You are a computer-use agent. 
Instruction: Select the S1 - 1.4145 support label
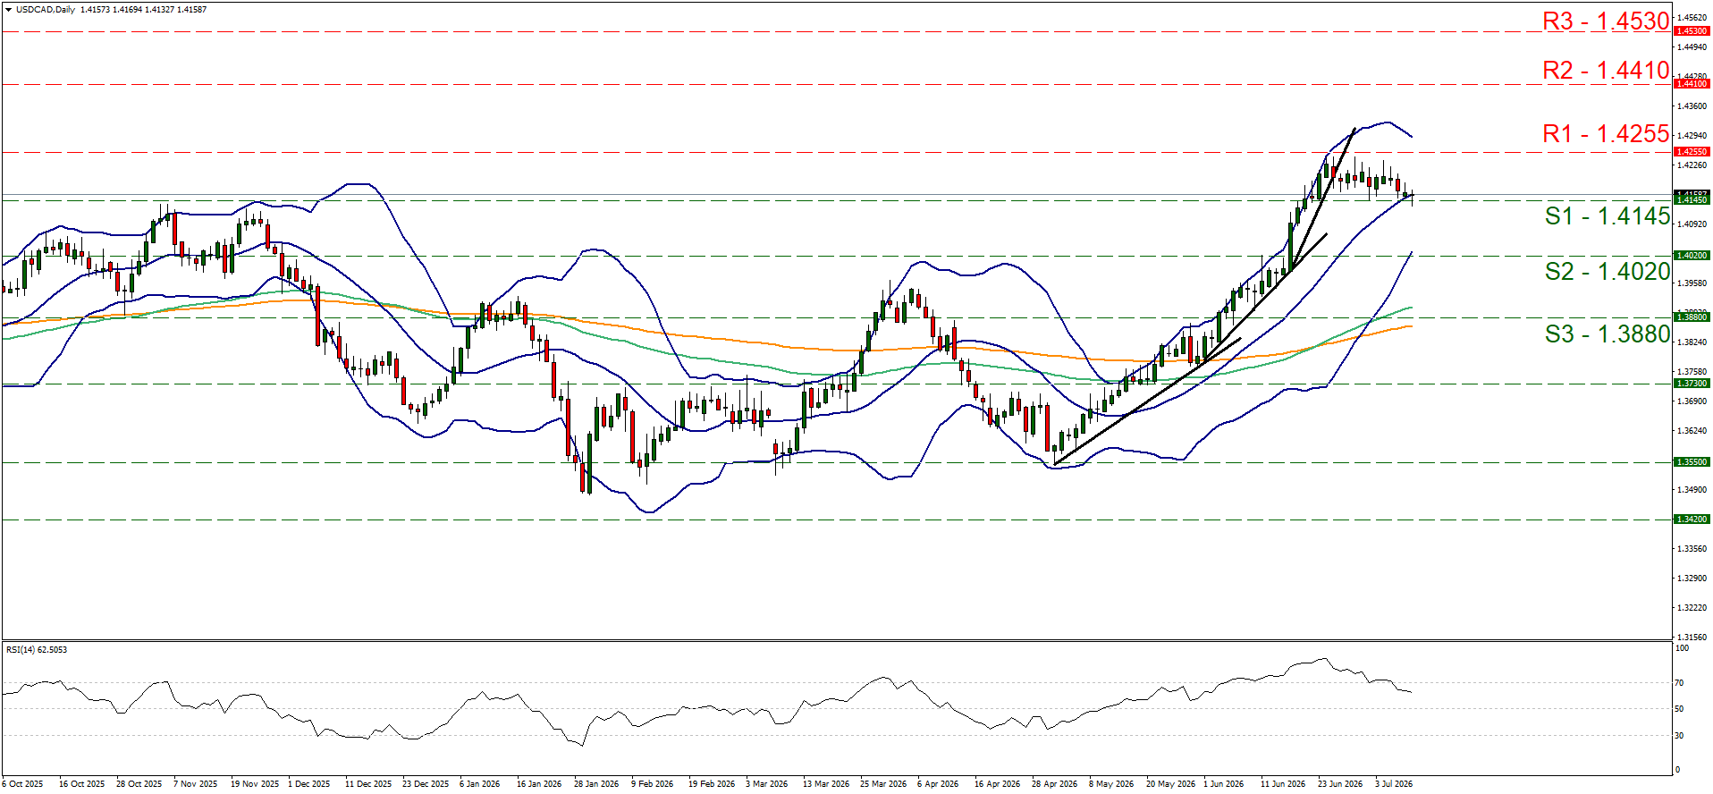pos(1608,215)
